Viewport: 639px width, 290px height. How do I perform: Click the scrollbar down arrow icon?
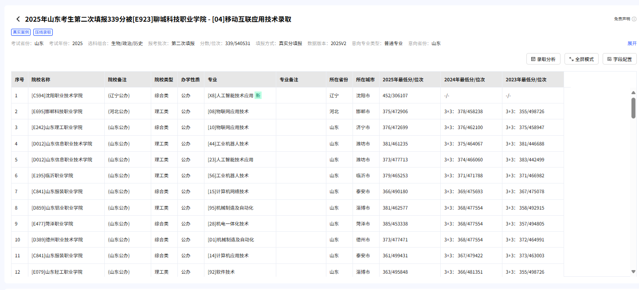[633, 272]
